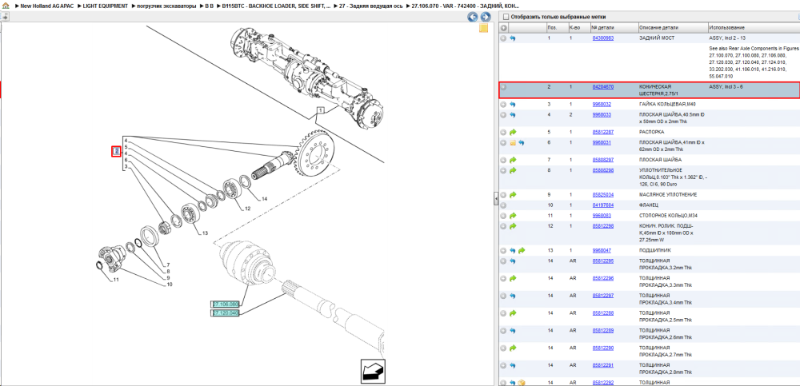Enable 'Отобразить только выбранные метки' checkbox
800x386 pixels.
(506, 17)
